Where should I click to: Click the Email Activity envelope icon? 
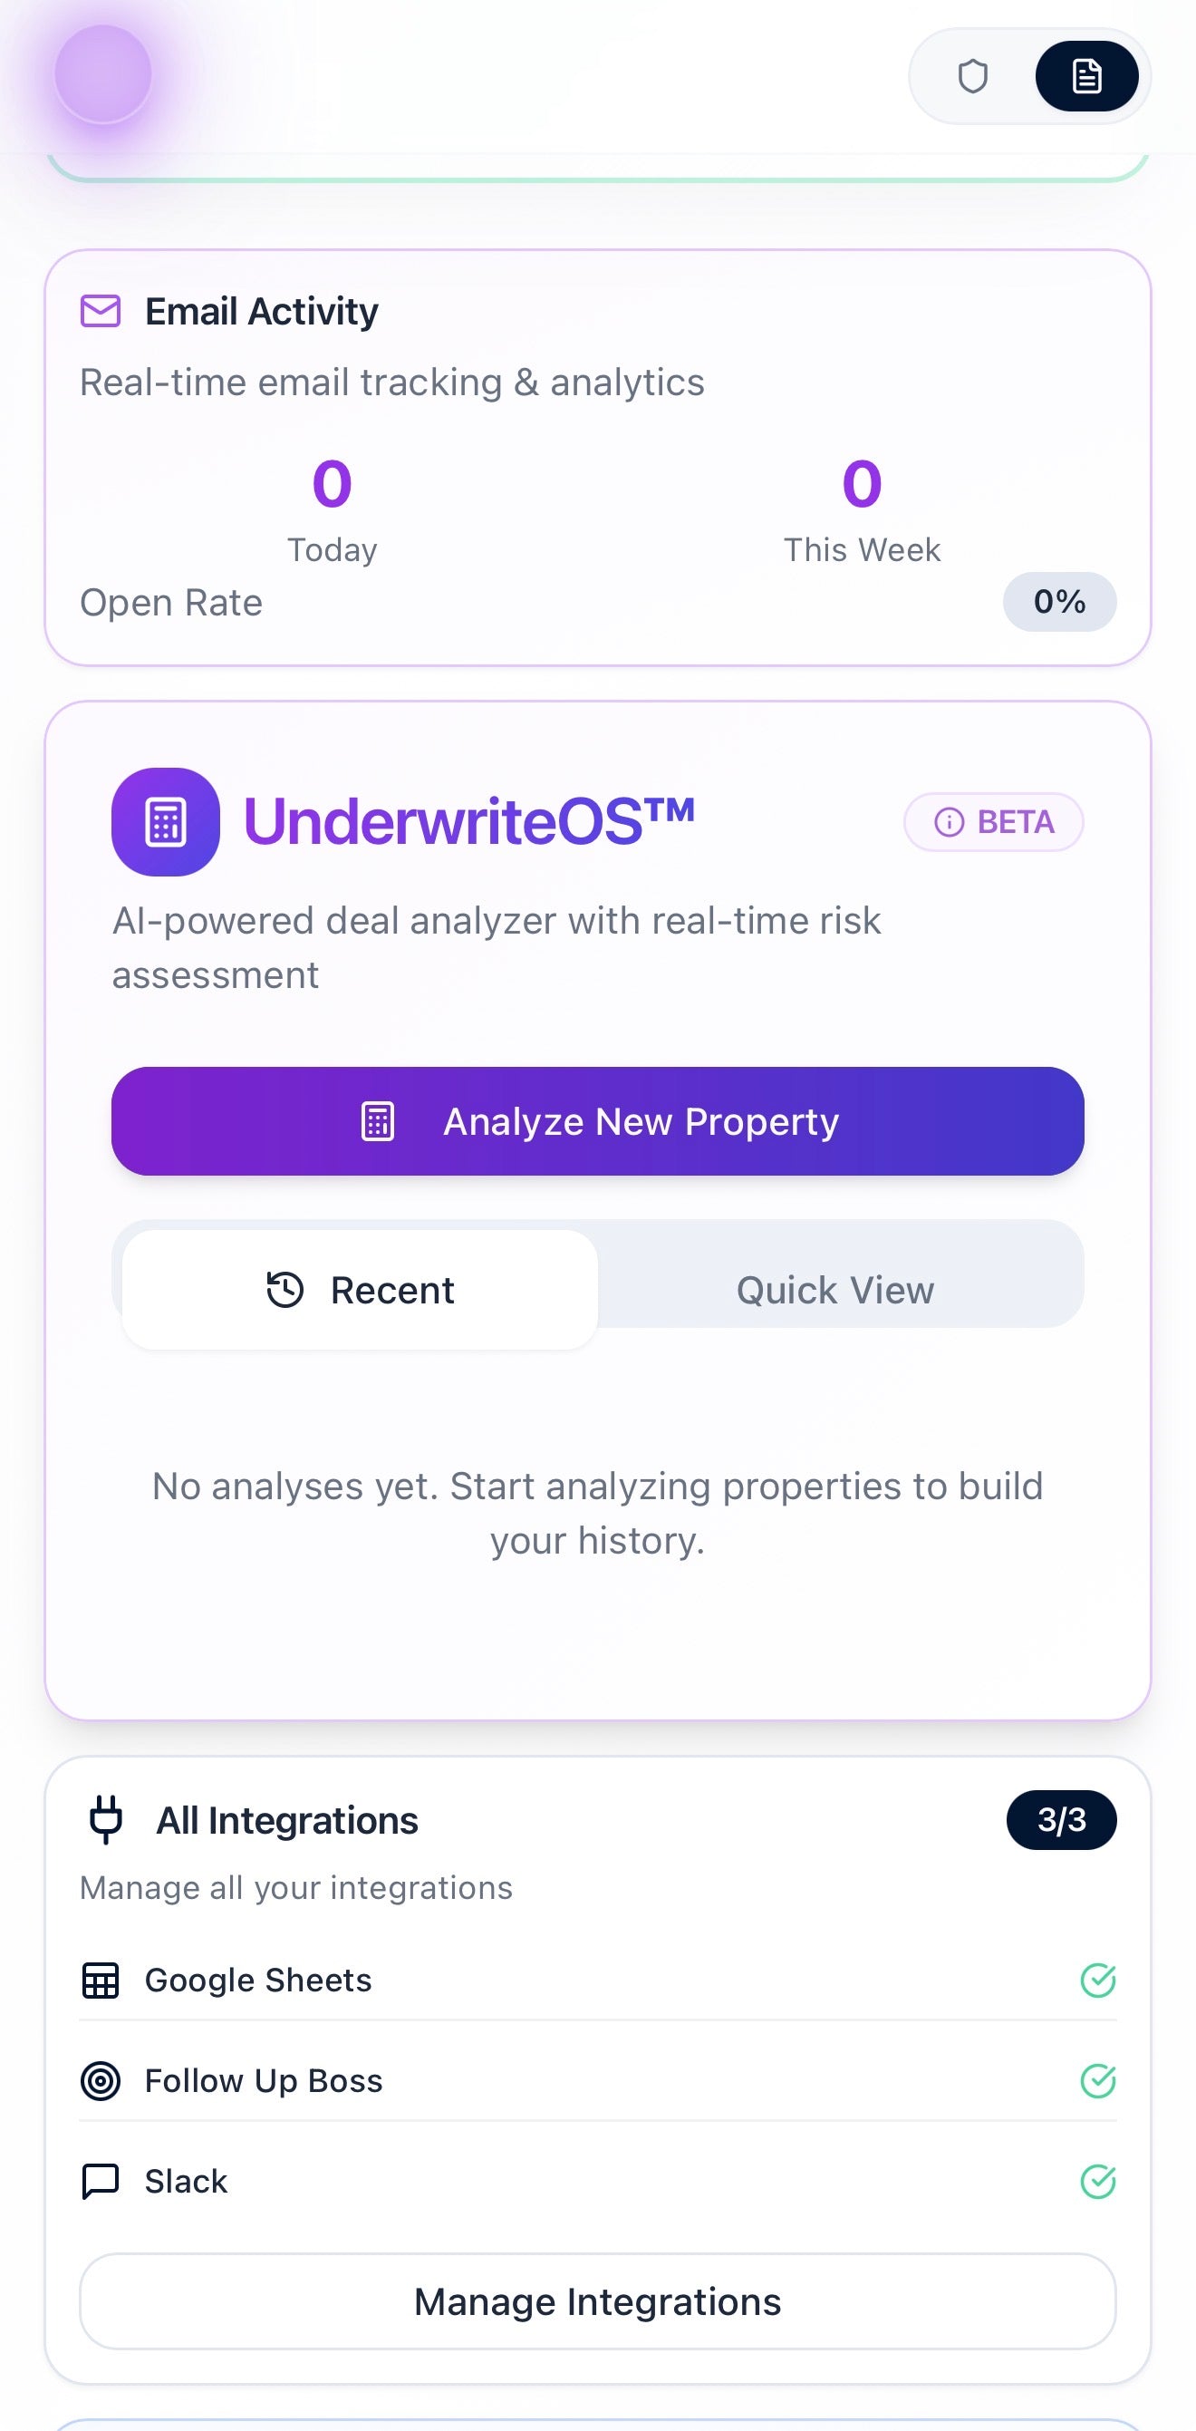(x=100, y=311)
